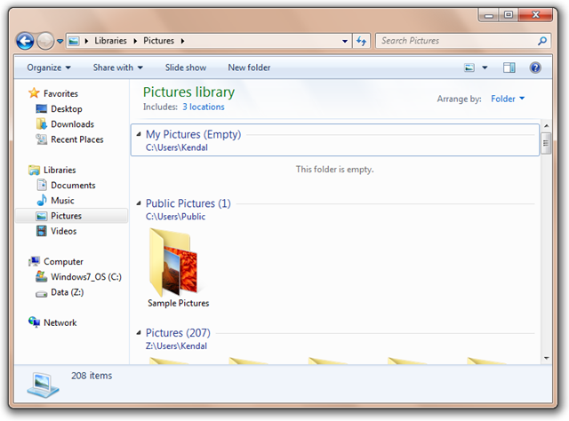Click the 208 items status text
The image size is (569, 421).
[92, 376]
